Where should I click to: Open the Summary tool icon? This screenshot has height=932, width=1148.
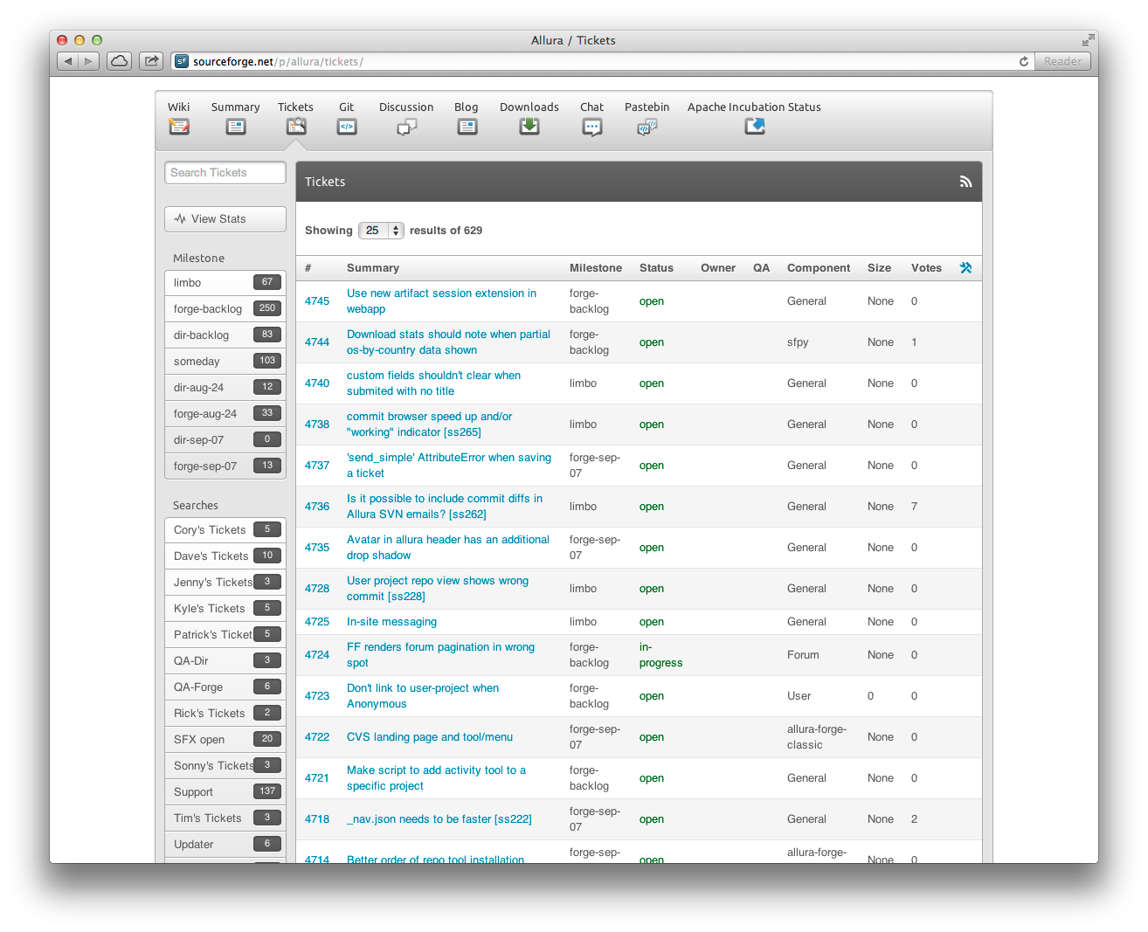(x=236, y=127)
